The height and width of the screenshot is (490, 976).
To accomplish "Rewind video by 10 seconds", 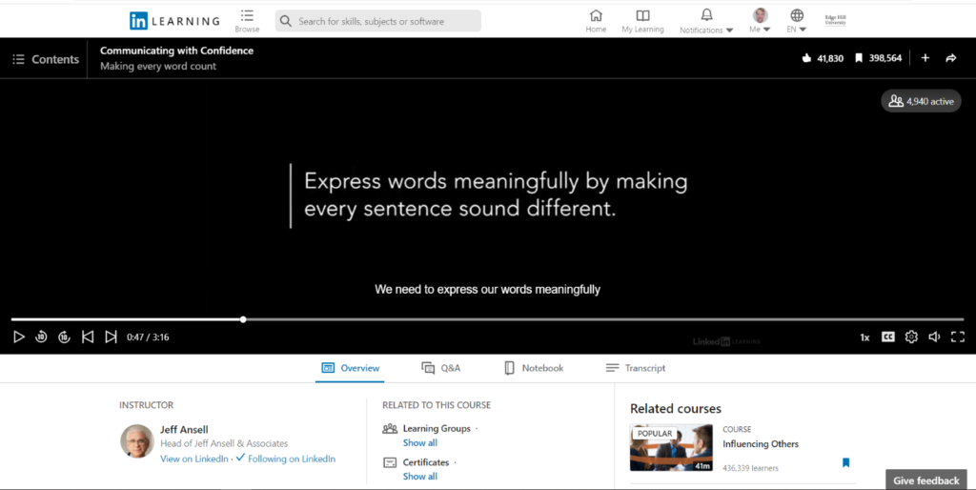I will pyautogui.click(x=41, y=337).
